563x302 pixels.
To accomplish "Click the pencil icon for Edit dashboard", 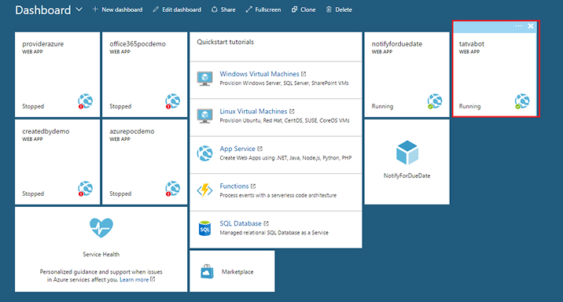I will (x=156, y=9).
